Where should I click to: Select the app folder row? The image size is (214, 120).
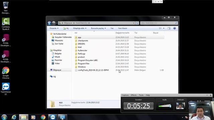click(119, 37)
